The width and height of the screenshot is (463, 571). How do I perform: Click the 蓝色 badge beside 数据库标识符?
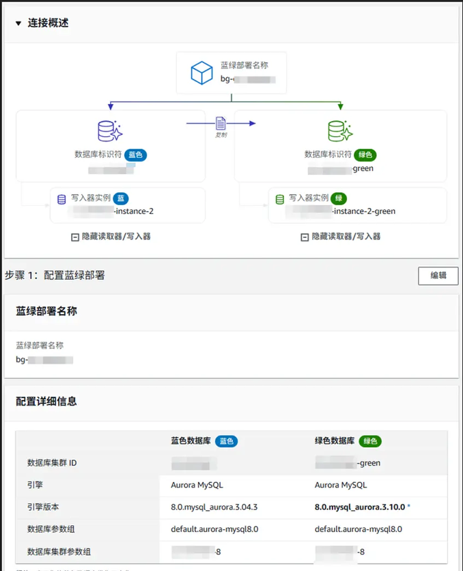point(136,155)
